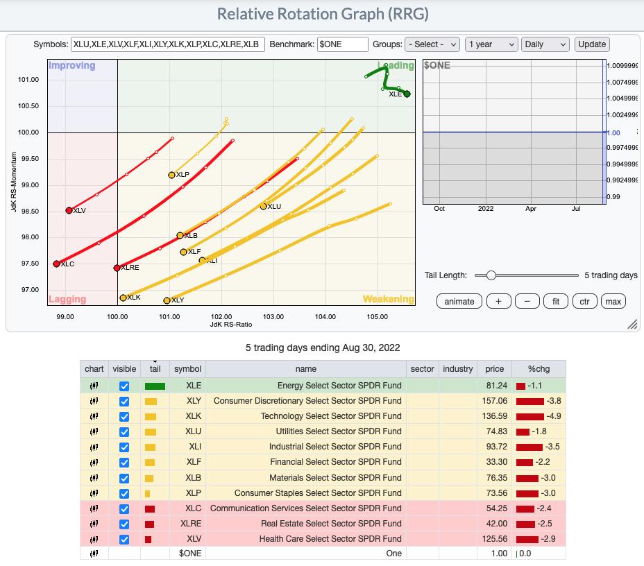Sort table by industry column header
Screen dimensions: 644x566
(x=457, y=369)
